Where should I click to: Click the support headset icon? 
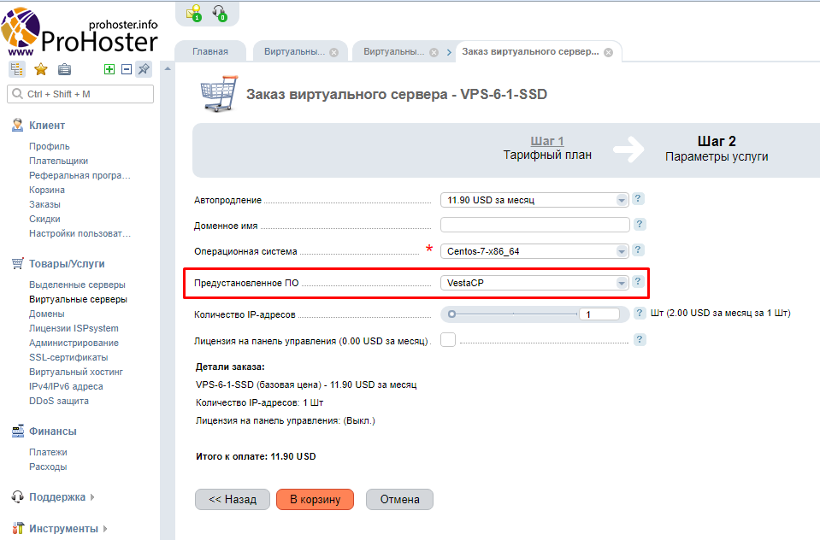click(221, 14)
